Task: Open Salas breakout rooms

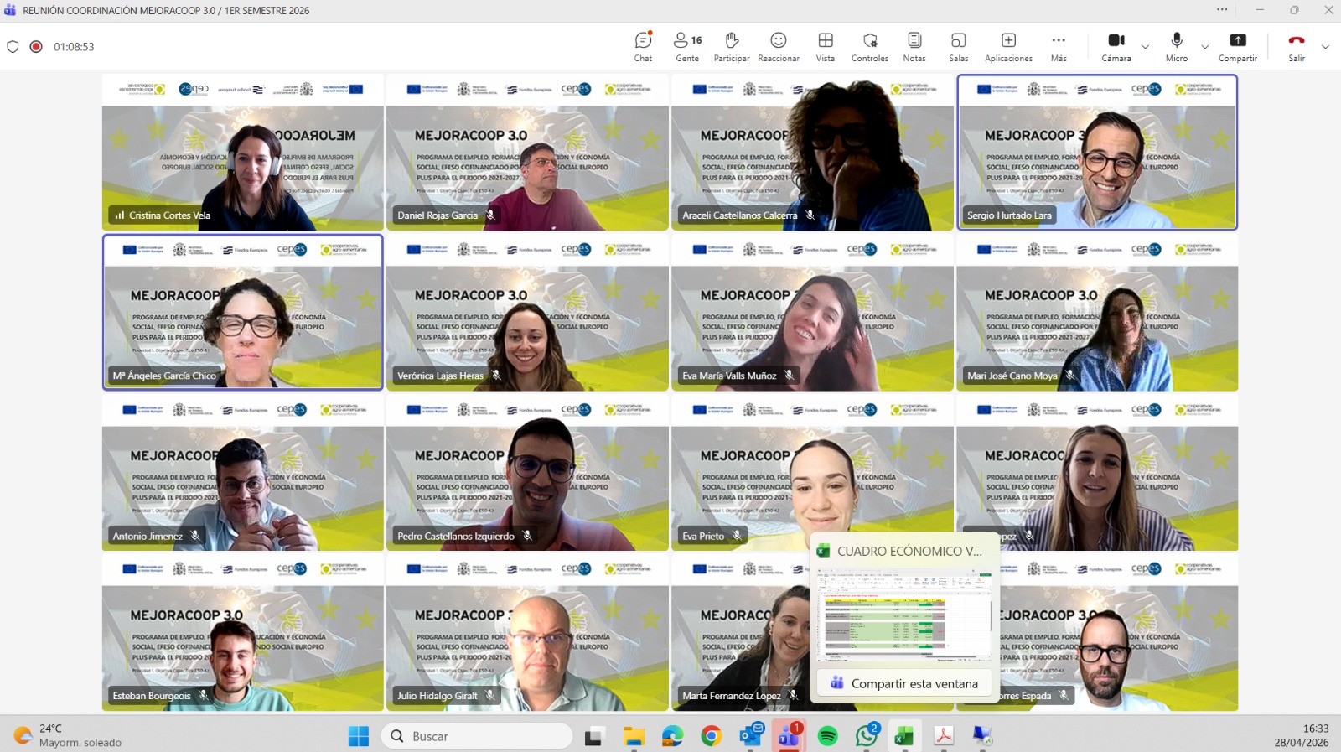Action: [x=958, y=46]
